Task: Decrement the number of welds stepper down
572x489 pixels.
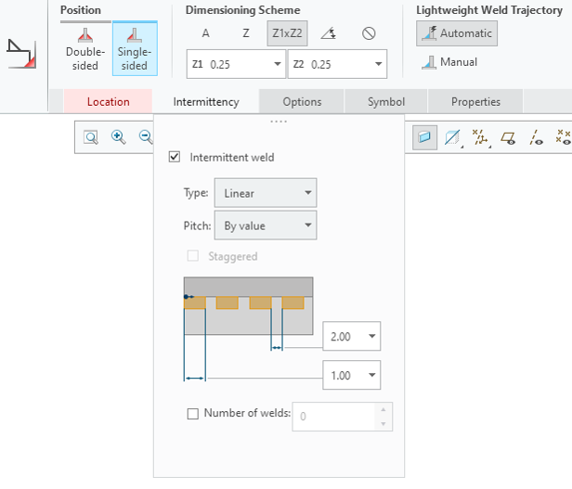Action: [383, 423]
